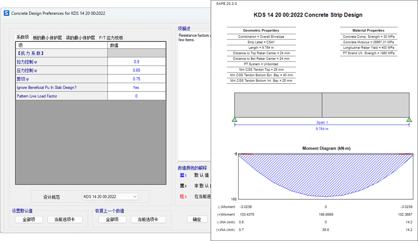Select the 【抗力系数】 header row
This screenshot has width=418, height=241.
61,53
